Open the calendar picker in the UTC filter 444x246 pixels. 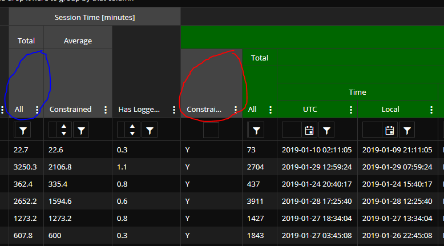tap(309, 130)
